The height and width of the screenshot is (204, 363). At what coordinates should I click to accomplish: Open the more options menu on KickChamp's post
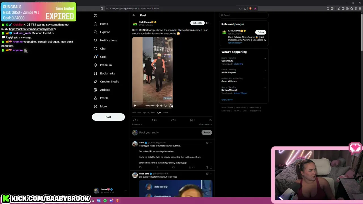tap(211, 23)
